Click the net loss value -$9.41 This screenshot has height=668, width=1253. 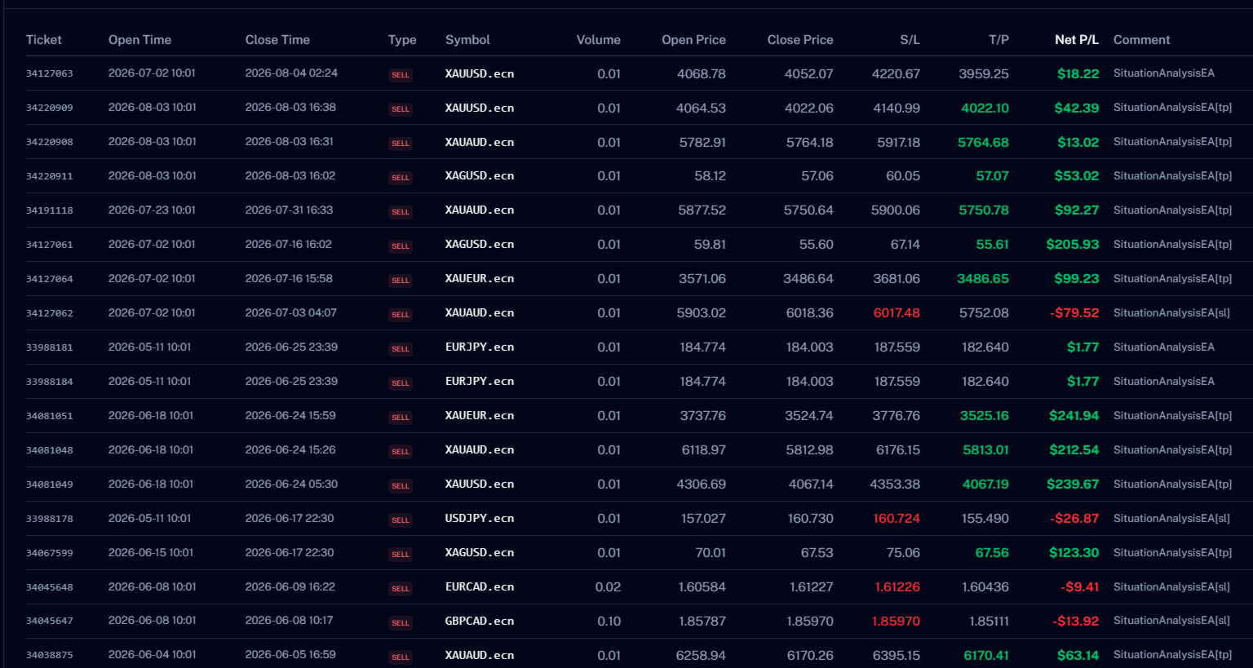[1080, 587]
